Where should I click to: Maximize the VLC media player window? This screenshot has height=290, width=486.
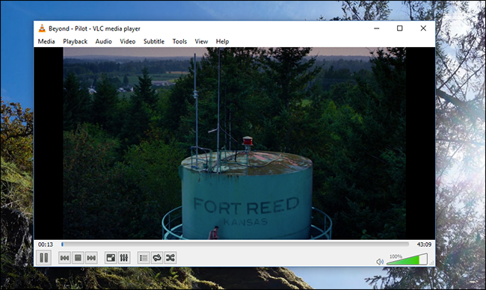tap(400, 28)
